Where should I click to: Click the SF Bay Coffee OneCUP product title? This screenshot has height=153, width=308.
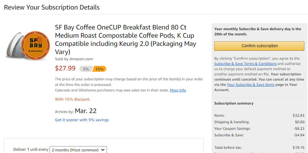coord(126,39)
